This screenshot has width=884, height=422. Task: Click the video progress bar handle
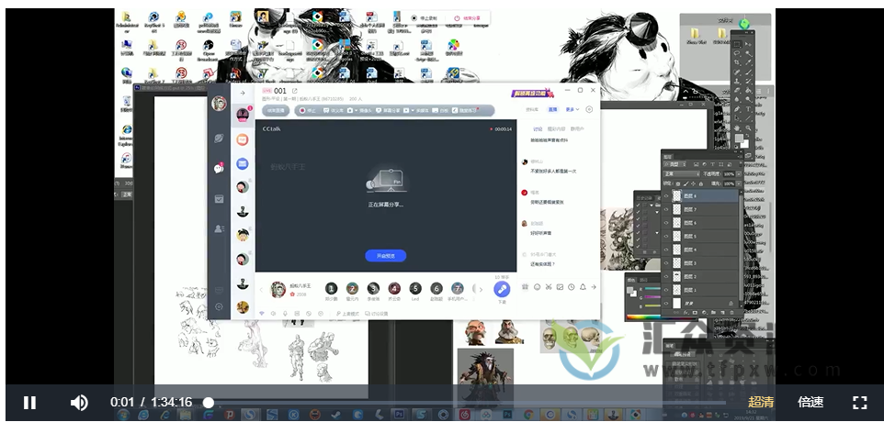209,403
